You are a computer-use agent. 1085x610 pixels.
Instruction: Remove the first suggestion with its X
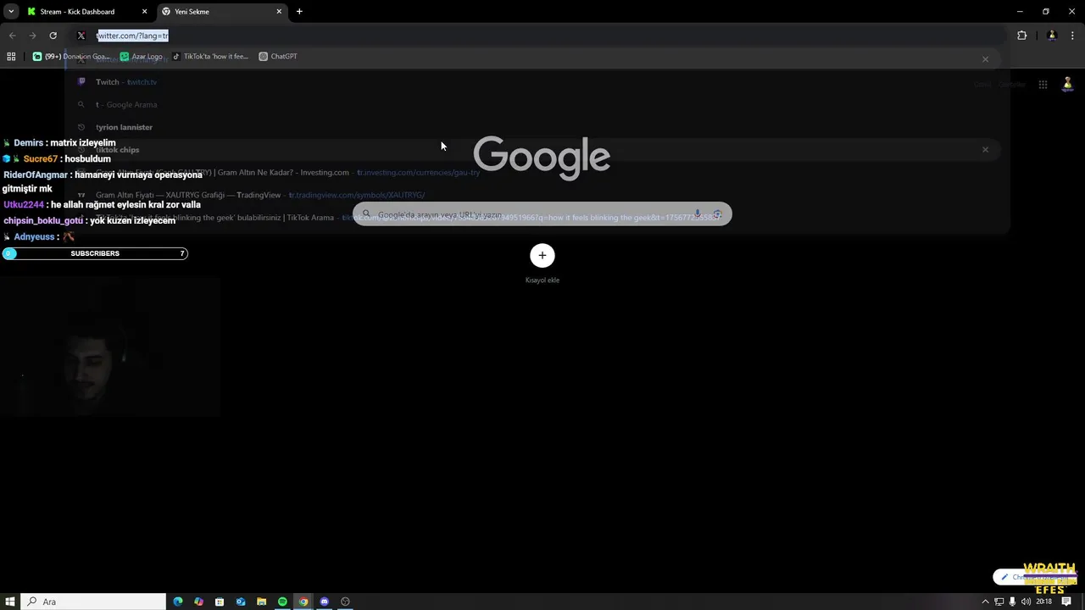[985, 59]
